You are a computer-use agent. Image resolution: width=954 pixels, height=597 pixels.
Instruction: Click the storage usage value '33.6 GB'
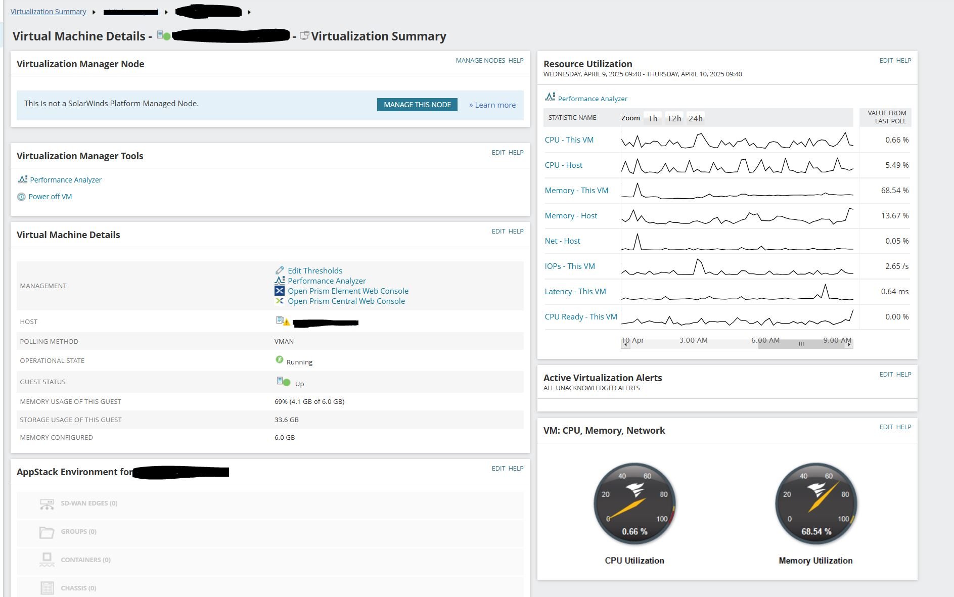point(287,420)
